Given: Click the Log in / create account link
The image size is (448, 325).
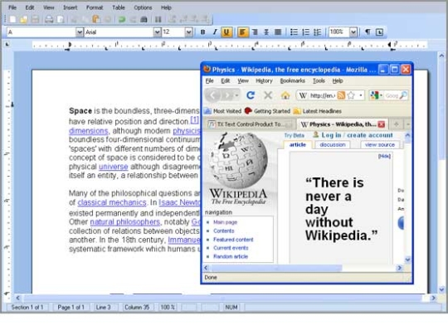Looking at the screenshot, I should click(x=357, y=135).
